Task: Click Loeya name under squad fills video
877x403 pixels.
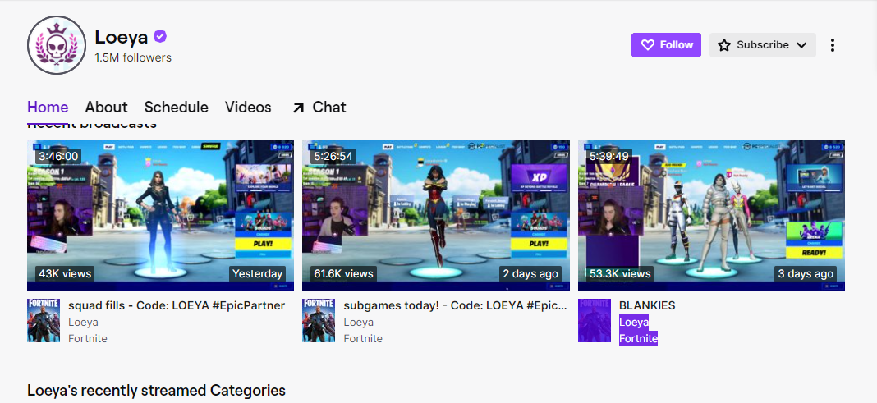Action: point(83,323)
